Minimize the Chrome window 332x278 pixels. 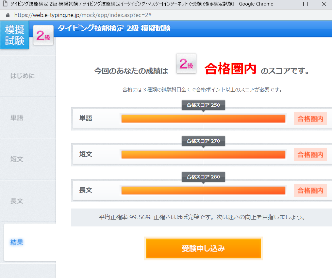click(287, 4)
